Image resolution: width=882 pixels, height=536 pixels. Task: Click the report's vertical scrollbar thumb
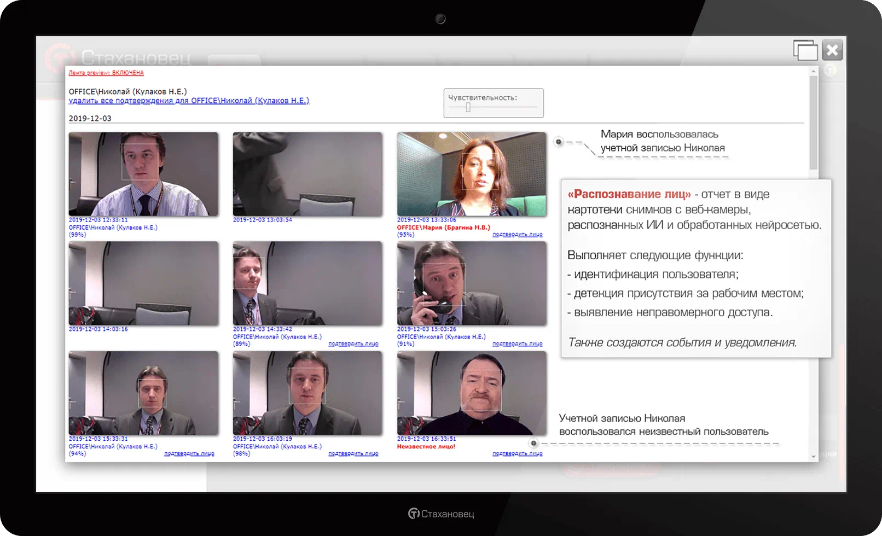point(814,122)
